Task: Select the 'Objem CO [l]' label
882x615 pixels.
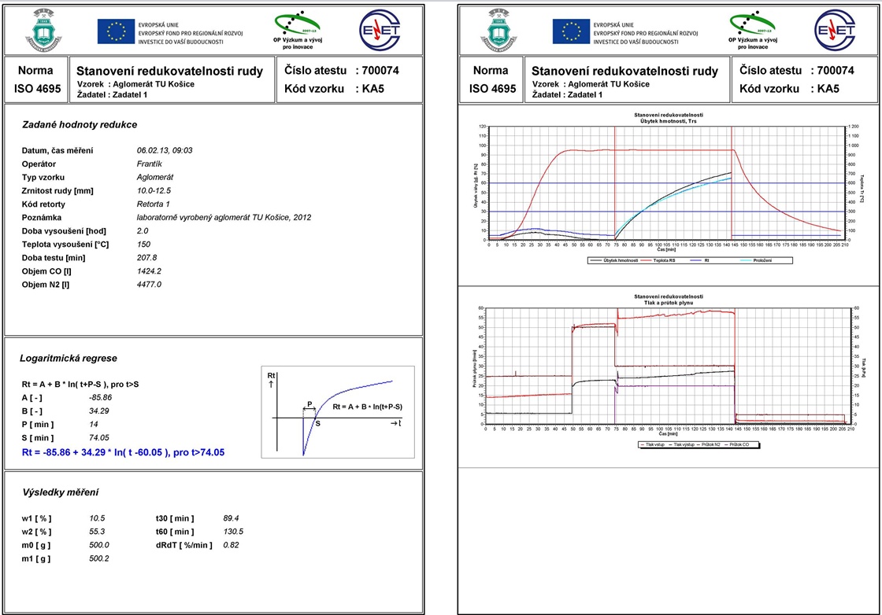Action: tap(46, 271)
